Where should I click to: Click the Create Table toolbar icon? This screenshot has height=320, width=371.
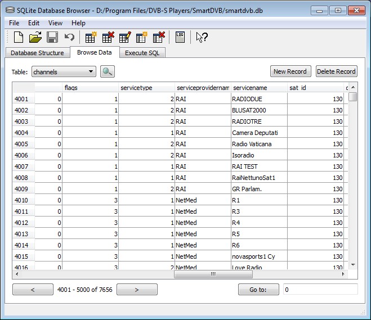(91, 37)
